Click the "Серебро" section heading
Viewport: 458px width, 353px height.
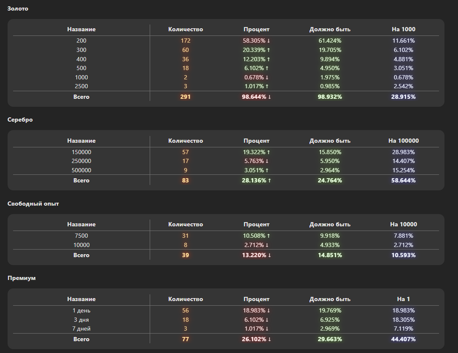(x=20, y=119)
